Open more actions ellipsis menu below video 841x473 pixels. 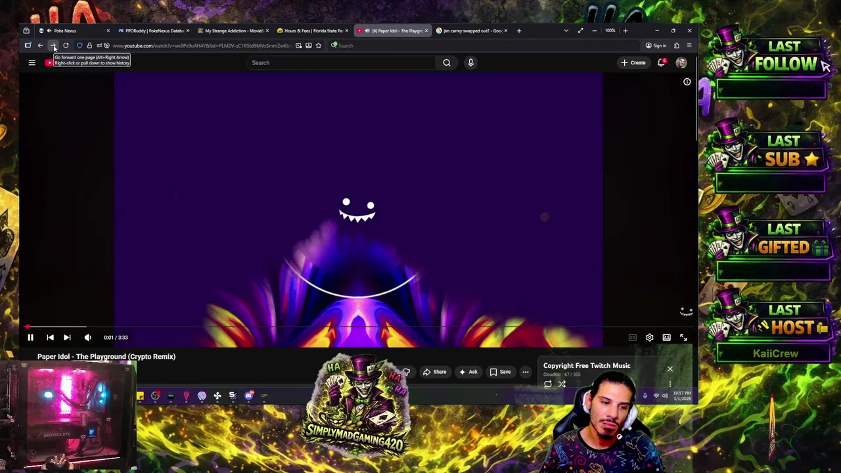click(525, 372)
